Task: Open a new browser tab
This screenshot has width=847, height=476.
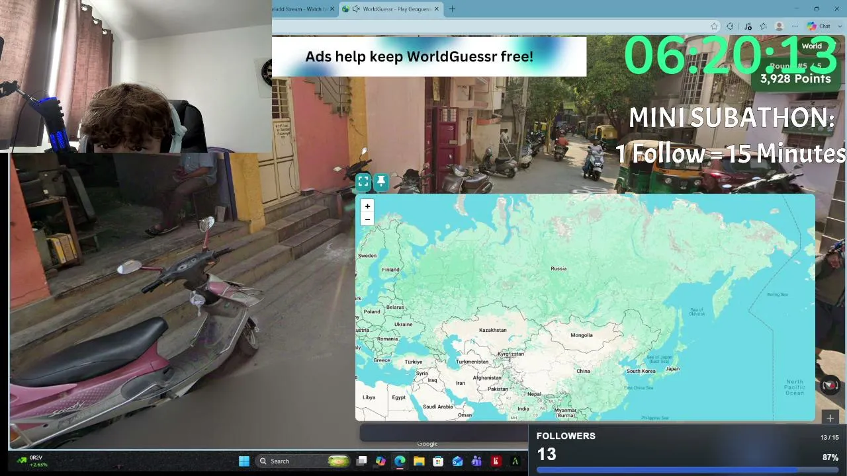Action: click(x=452, y=9)
